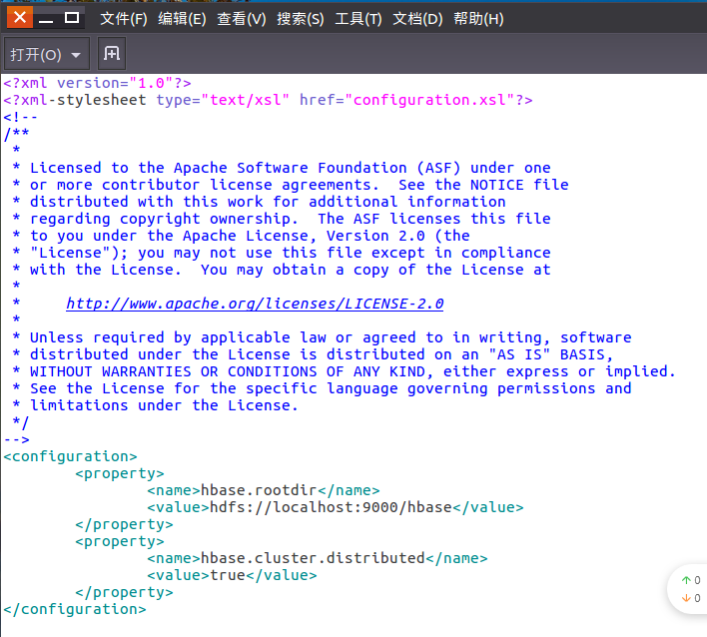Click the hbase.cluster.distributed property name
This screenshot has width=707, height=637.
313,558
